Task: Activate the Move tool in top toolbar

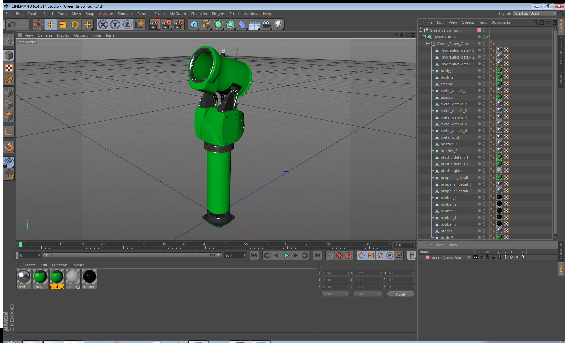Action: point(51,24)
